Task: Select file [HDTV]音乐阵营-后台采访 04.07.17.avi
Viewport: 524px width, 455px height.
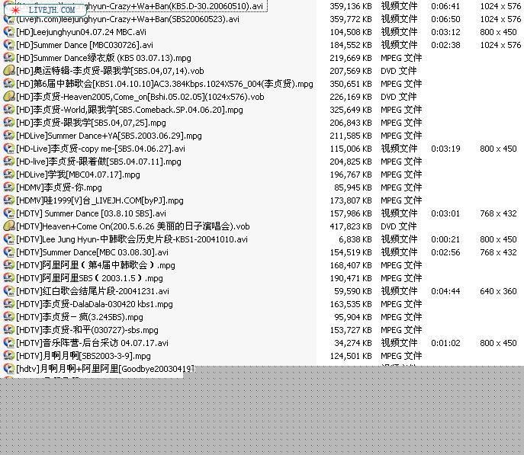Action: coord(92,343)
